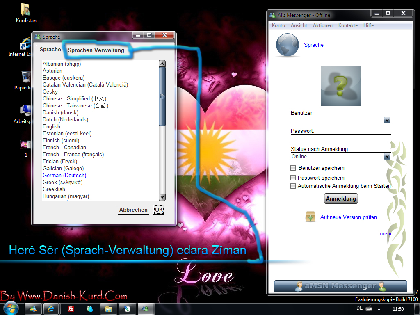Select French - France (français) entry

(x=73, y=154)
